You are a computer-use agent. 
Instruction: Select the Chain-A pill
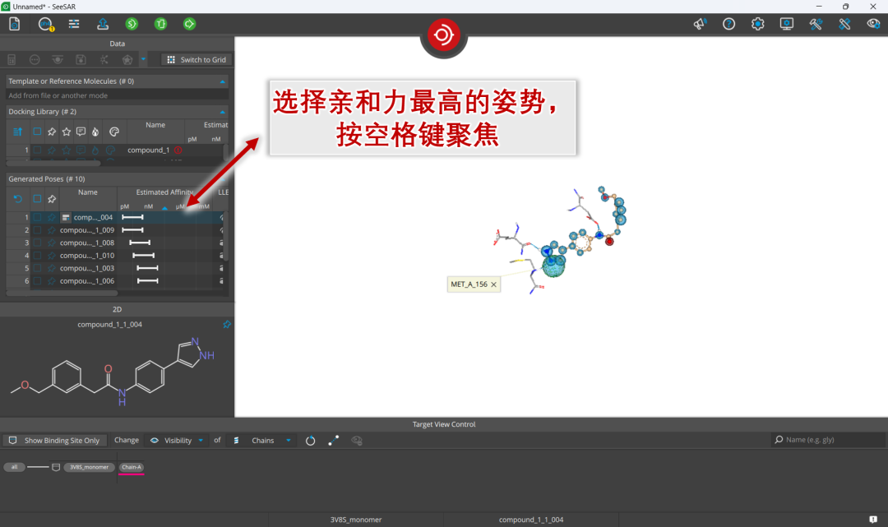pos(132,467)
